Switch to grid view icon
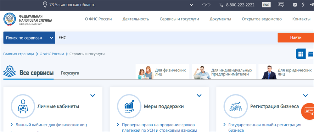Screen dimensions: 314x132 [301, 54]
